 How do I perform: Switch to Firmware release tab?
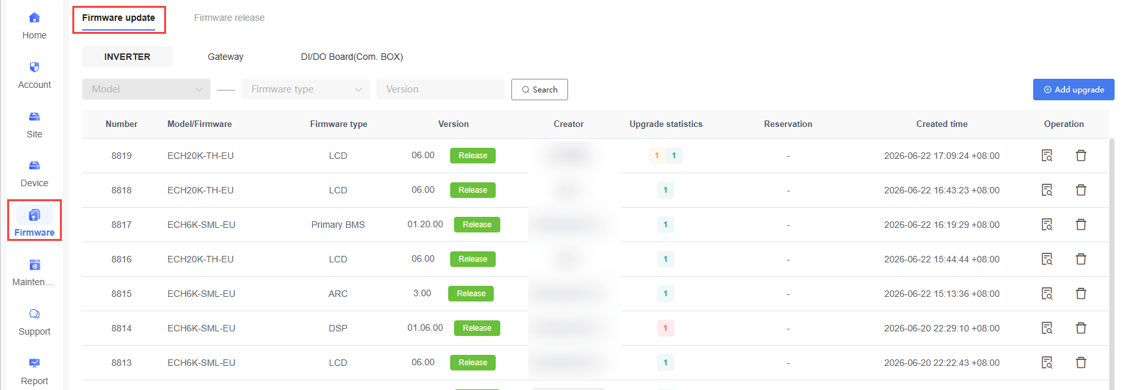tap(229, 18)
